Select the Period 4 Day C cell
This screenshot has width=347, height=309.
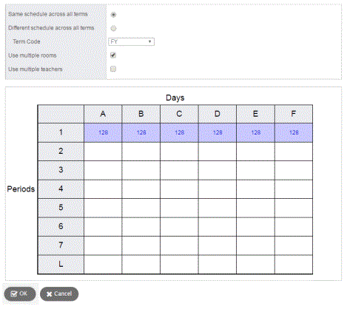pyautogui.click(x=179, y=189)
